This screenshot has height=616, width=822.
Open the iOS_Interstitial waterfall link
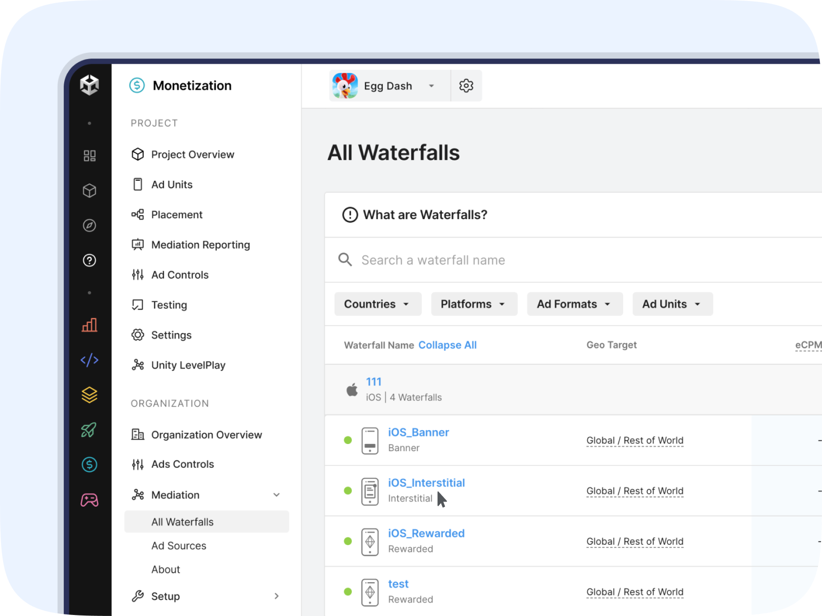426,483
